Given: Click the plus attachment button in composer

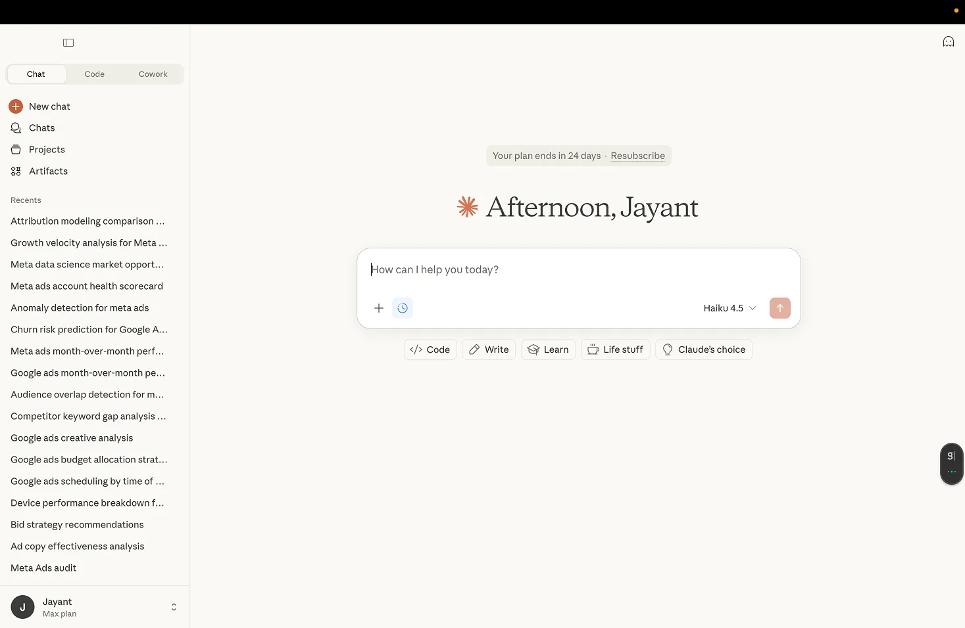Looking at the screenshot, I should (x=379, y=308).
